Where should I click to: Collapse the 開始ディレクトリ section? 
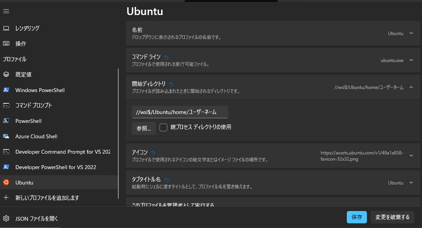pos(411,87)
